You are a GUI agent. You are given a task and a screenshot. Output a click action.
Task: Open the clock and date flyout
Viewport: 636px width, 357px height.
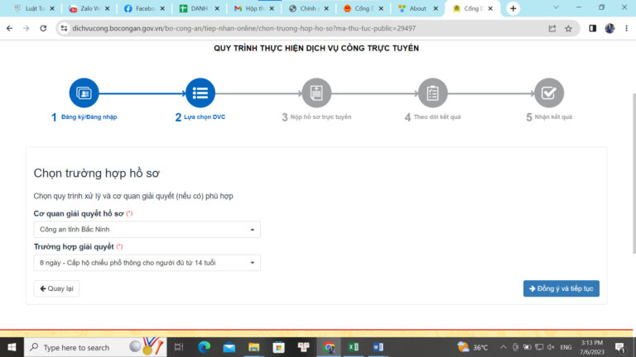[x=592, y=347]
